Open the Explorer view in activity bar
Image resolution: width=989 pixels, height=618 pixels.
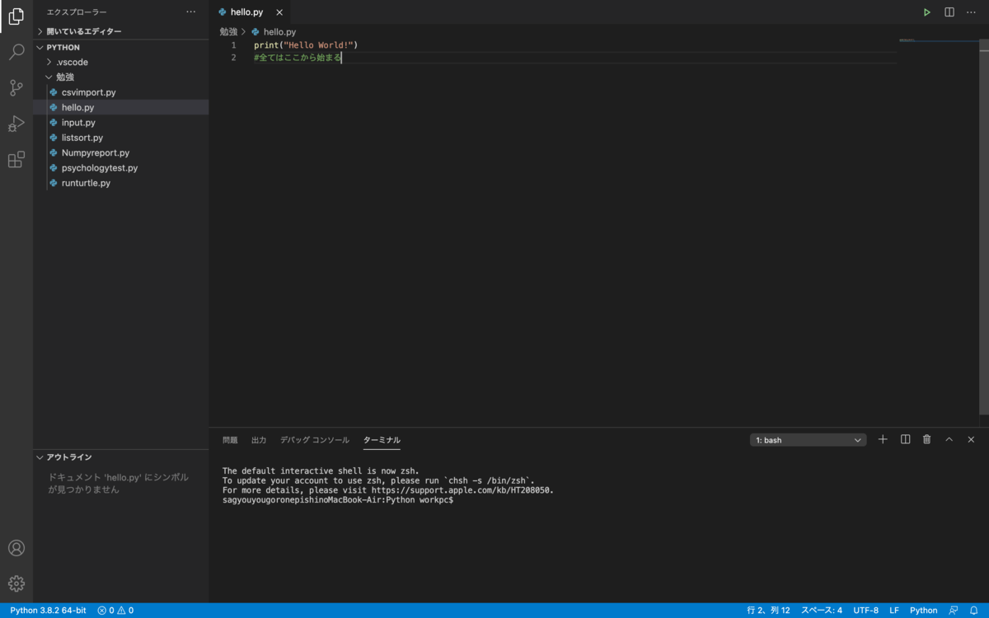[x=16, y=16]
